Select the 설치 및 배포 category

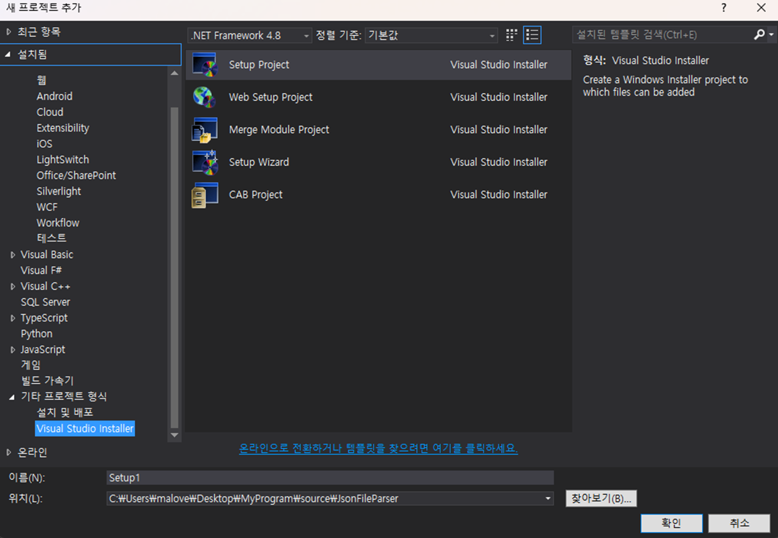point(65,412)
